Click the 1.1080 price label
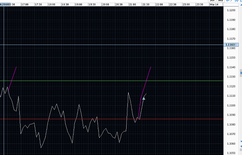The height and width of the screenshot is (155, 242). 231,125
